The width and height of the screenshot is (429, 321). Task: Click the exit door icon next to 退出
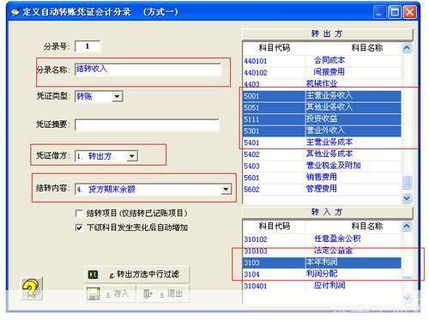(x=148, y=294)
